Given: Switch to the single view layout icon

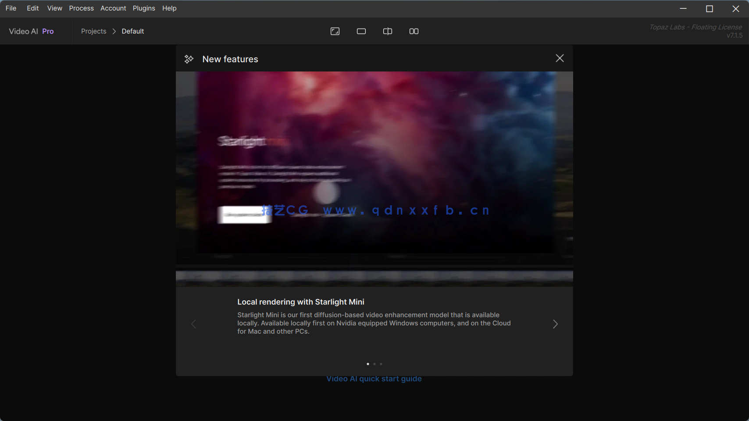Looking at the screenshot, I should pyautogui.click(x=361, y=31).
